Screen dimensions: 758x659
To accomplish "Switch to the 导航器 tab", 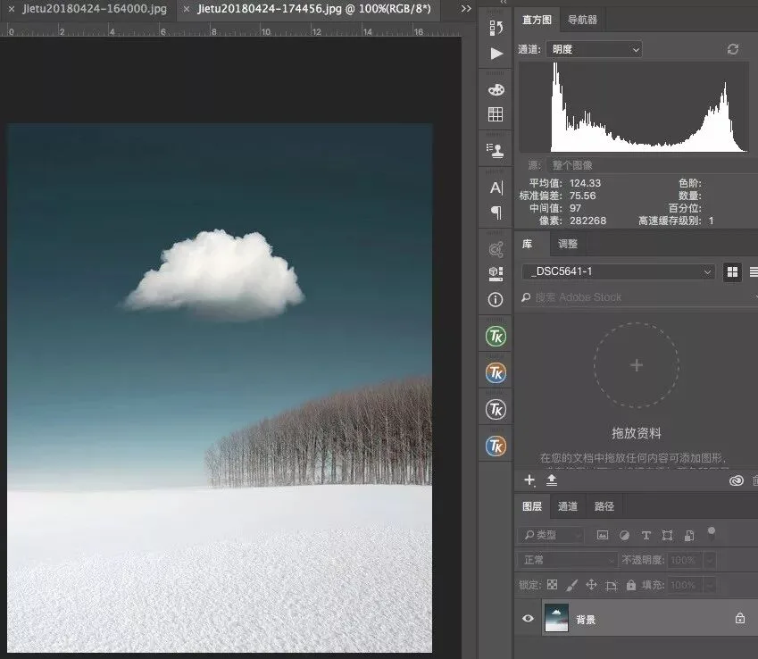I will [582, 20].
